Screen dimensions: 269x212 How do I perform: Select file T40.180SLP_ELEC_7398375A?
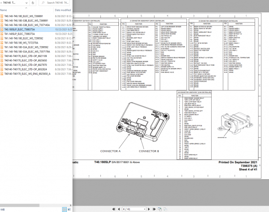19,30
